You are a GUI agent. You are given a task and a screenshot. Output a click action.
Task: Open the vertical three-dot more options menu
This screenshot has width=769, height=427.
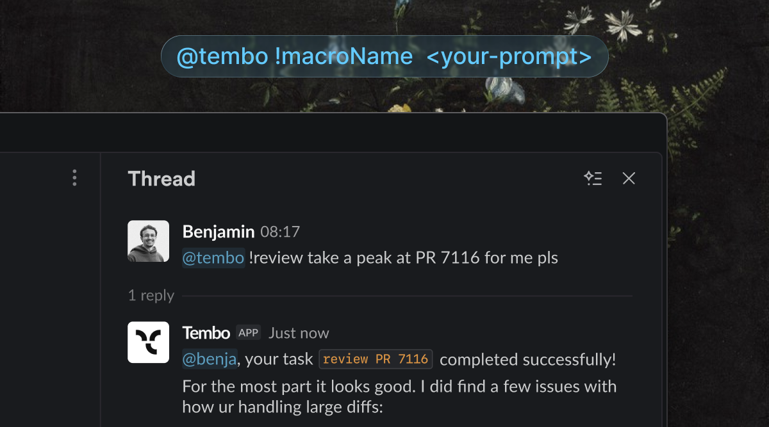(75, 178)
